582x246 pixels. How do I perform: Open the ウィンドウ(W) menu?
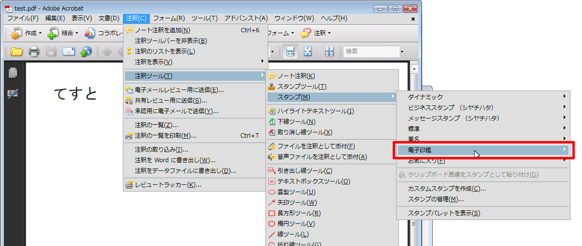pos(294,18)
